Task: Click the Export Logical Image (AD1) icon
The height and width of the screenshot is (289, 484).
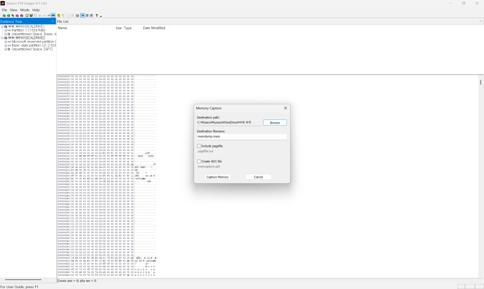Action: coord(36,16)
